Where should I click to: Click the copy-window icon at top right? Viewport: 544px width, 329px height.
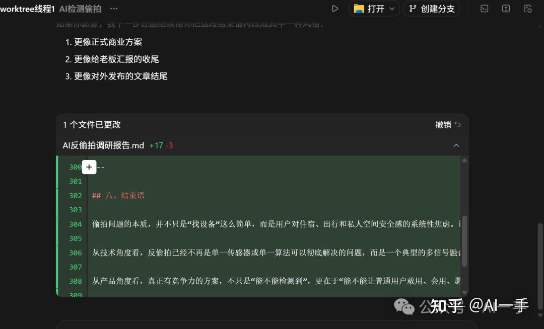[x=528, y=9]
